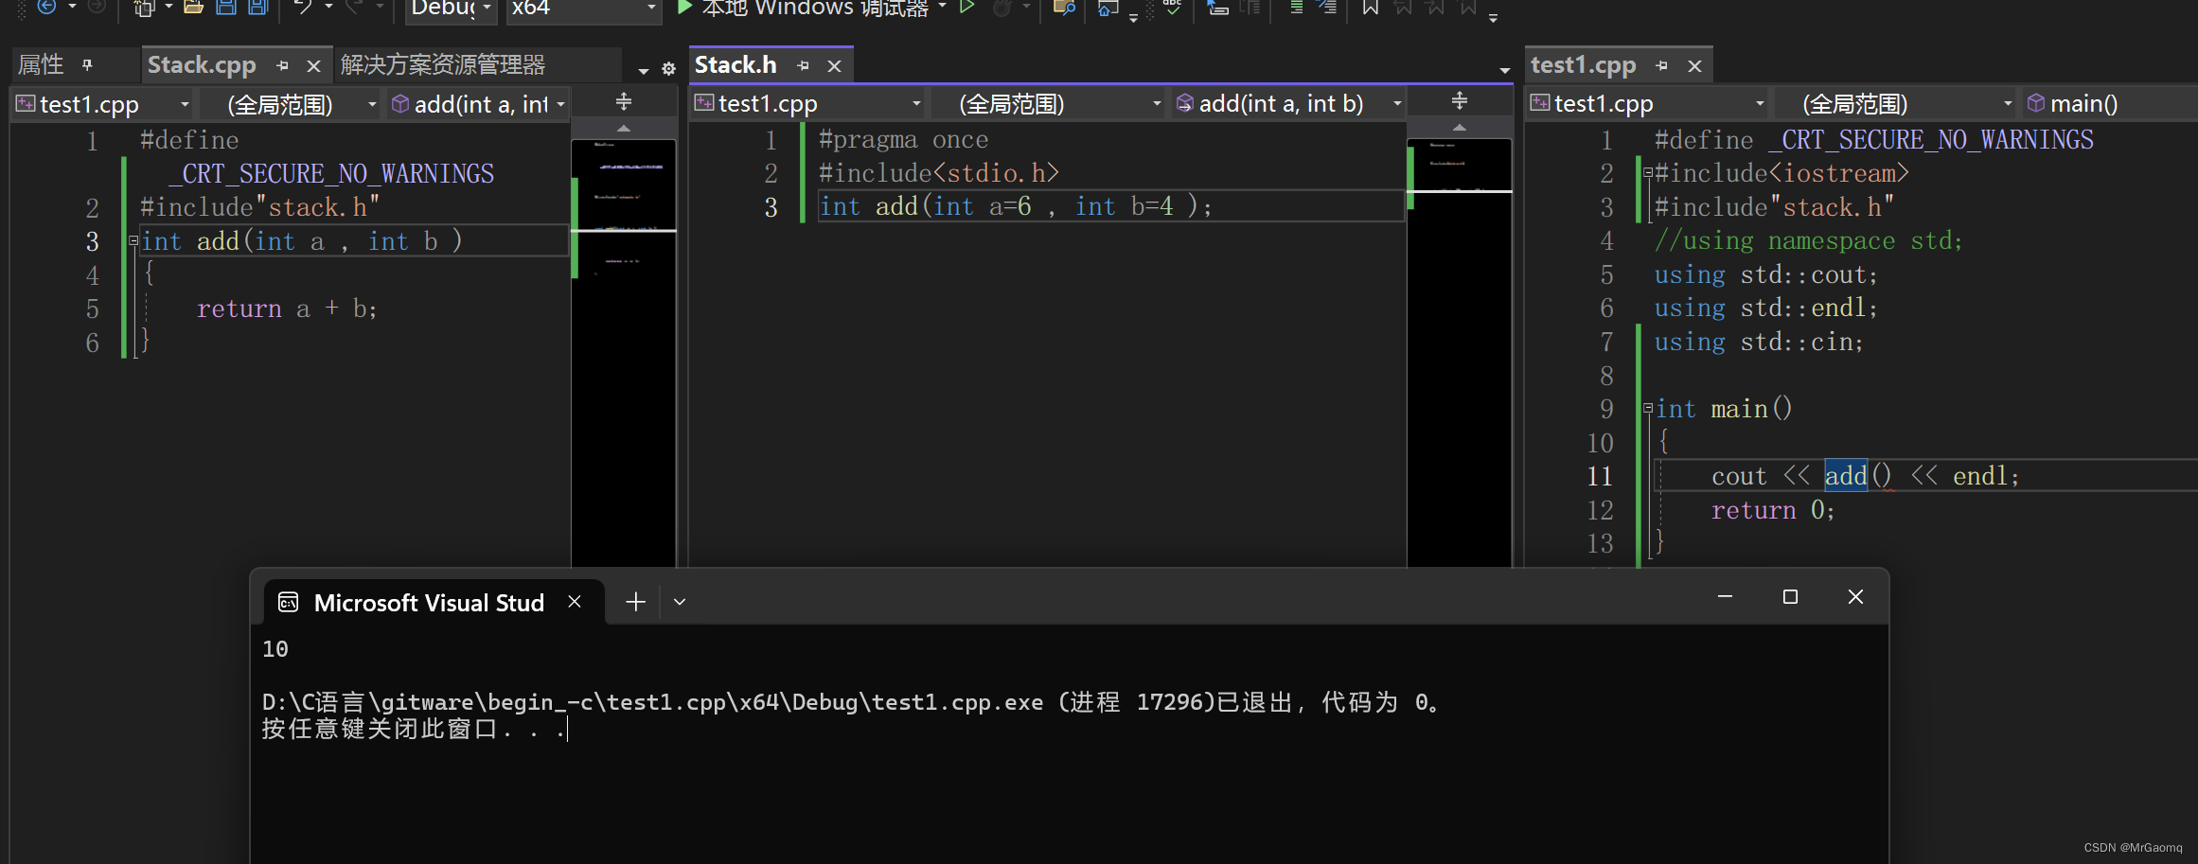Click the 'return a + b;' line in Stack.cpp
Image resolution: width=2198 pixels, height=864 pixels.
(x=287, y=309)
